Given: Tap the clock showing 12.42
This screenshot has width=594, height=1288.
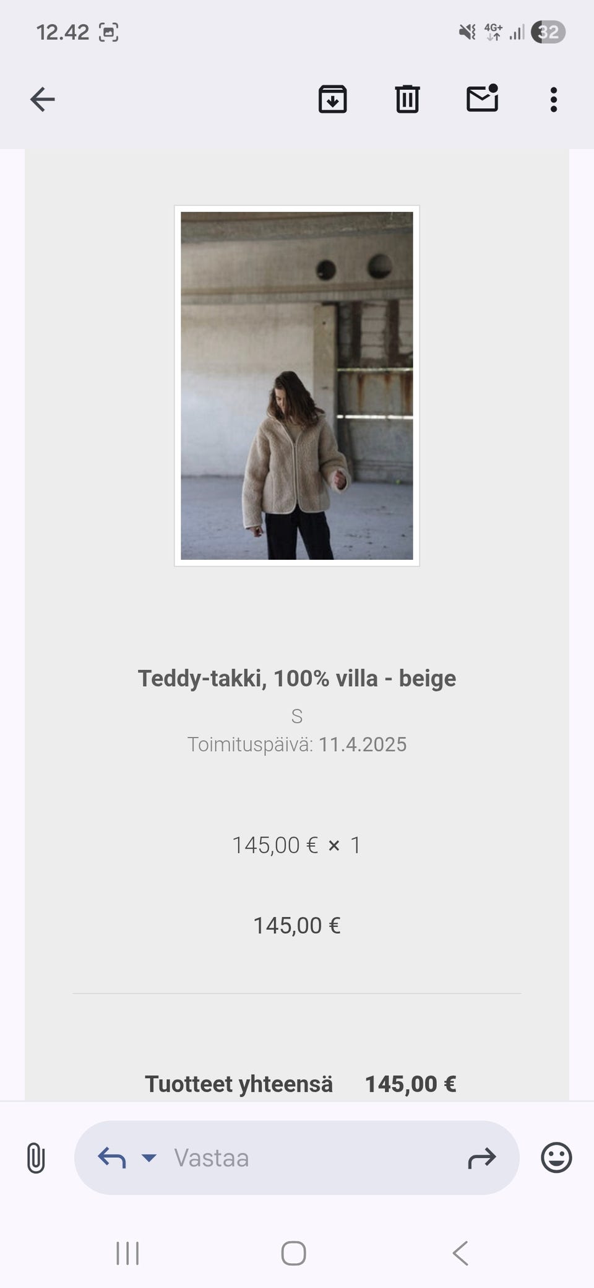Looking at the screenshot, I should 62,32.
